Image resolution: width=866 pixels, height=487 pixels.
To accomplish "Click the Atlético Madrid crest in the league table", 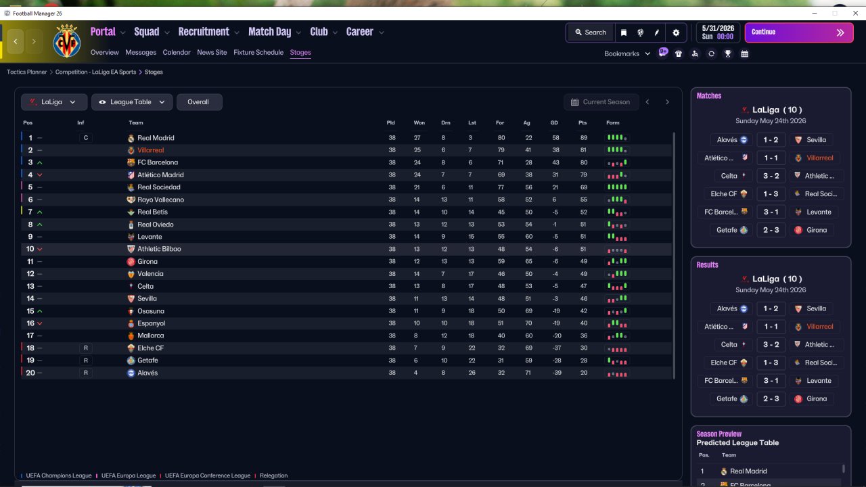I will pyautogui.click(x=131, y=175).
